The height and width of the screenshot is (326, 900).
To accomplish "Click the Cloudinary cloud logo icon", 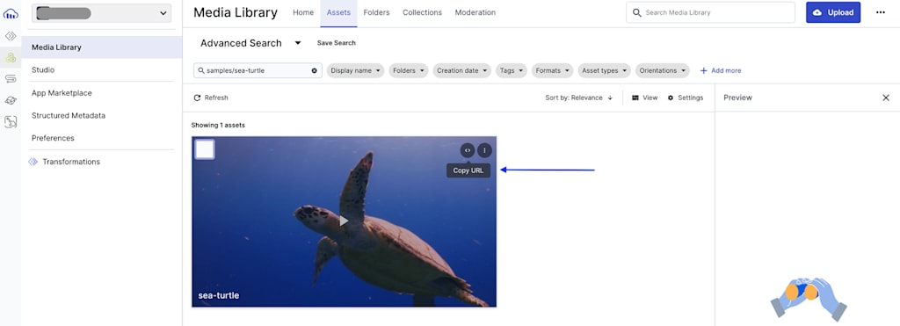I will 11,13.
